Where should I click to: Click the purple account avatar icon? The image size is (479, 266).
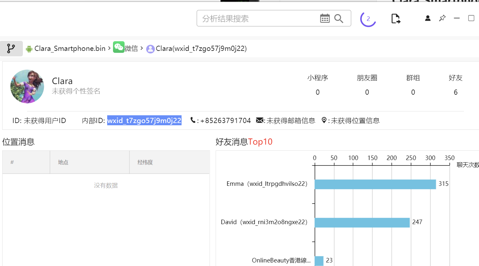[x=150, y=49]
